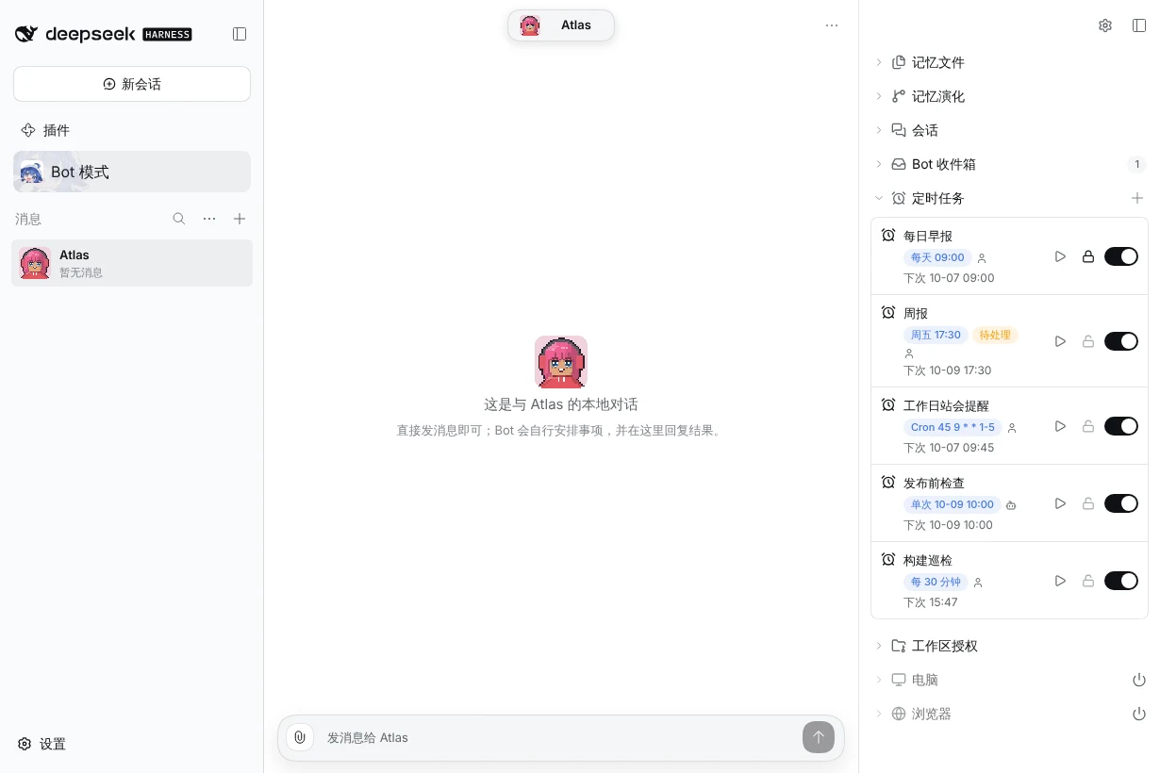Click the 单次 10-09 10:00 badge
This screenshot has height=773, width=1160.
tap(953, 504)
